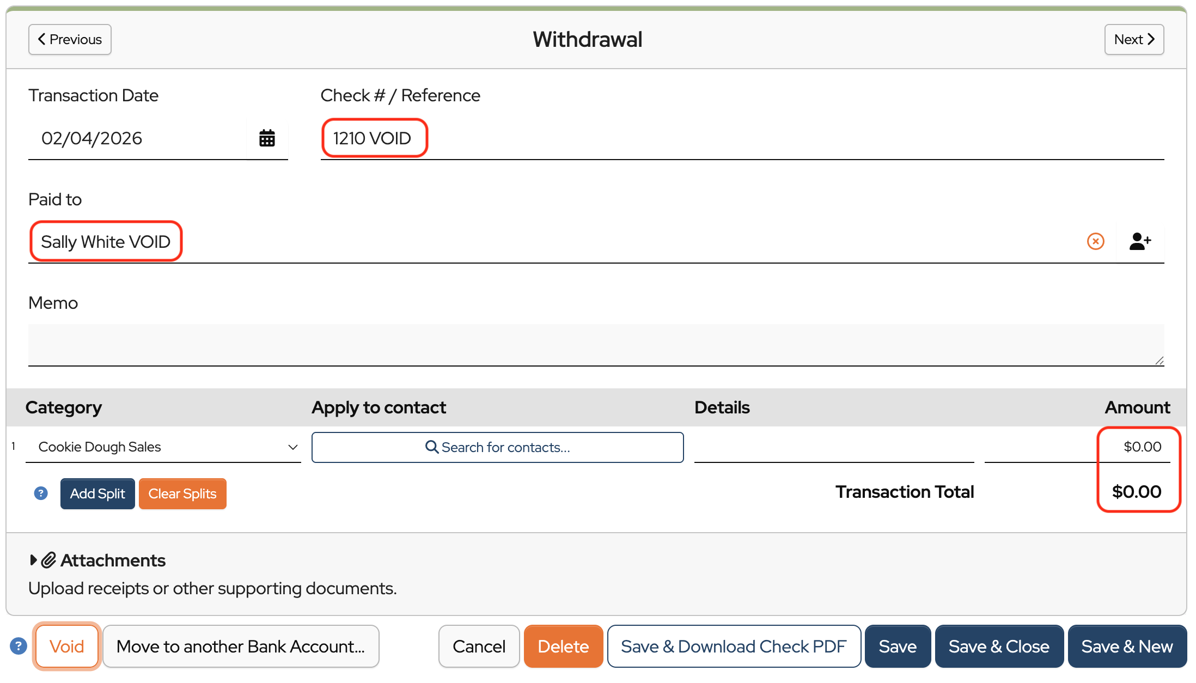The width and height of the screenshot is (1196, 683).
Task: Click the paperclip Attachments icon
Action: click(x=49, y=560)
